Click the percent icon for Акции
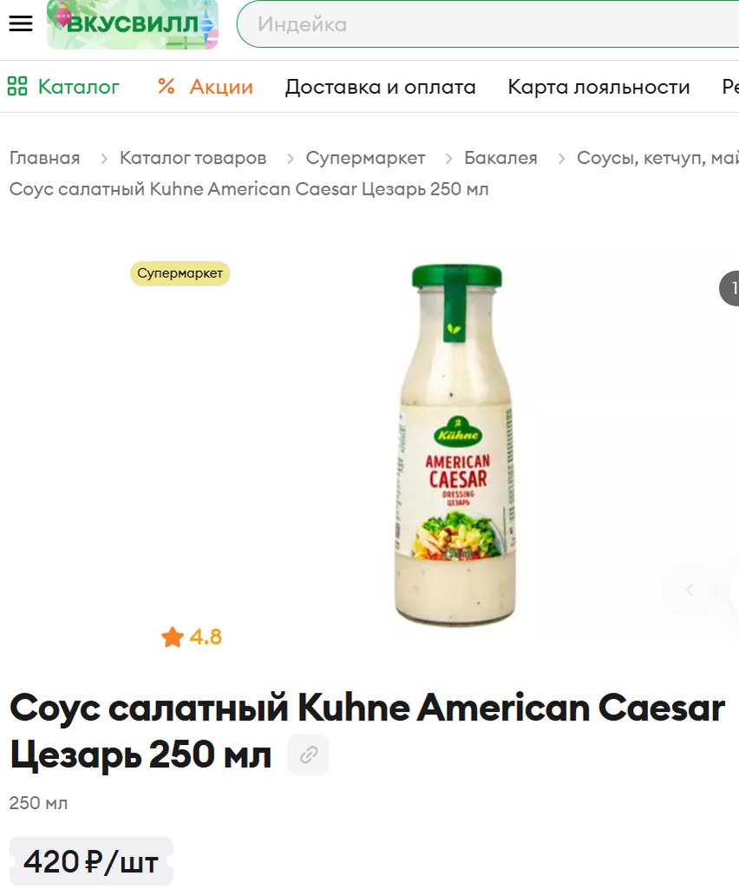The width and height of the screenshot is (739, 889). point(166,86)
